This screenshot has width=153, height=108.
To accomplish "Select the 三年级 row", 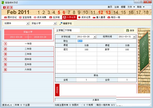I will pos(28,54).
